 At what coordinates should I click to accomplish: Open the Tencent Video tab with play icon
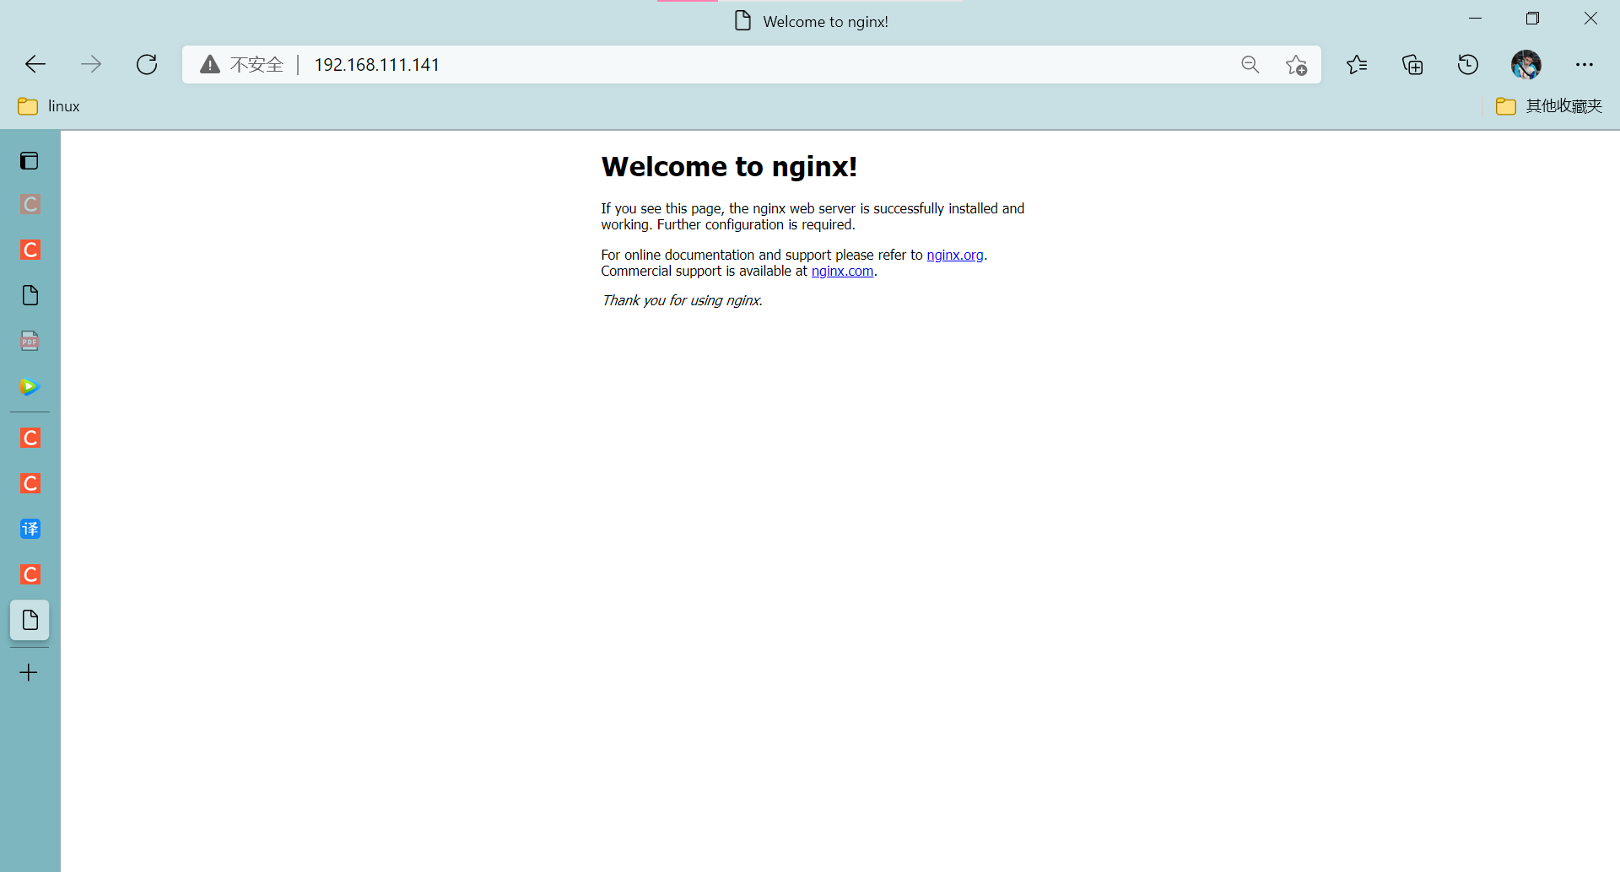click(x=30, y=387)
